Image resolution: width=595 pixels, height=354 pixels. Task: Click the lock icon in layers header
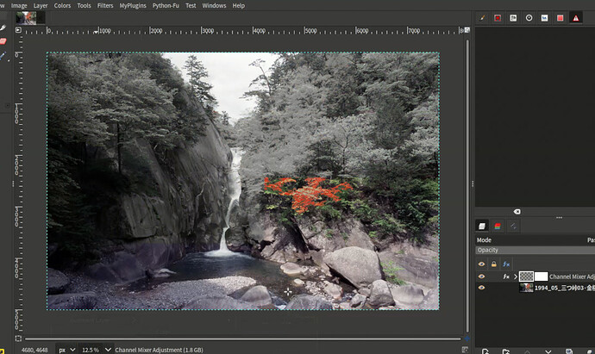coord(494,264)
